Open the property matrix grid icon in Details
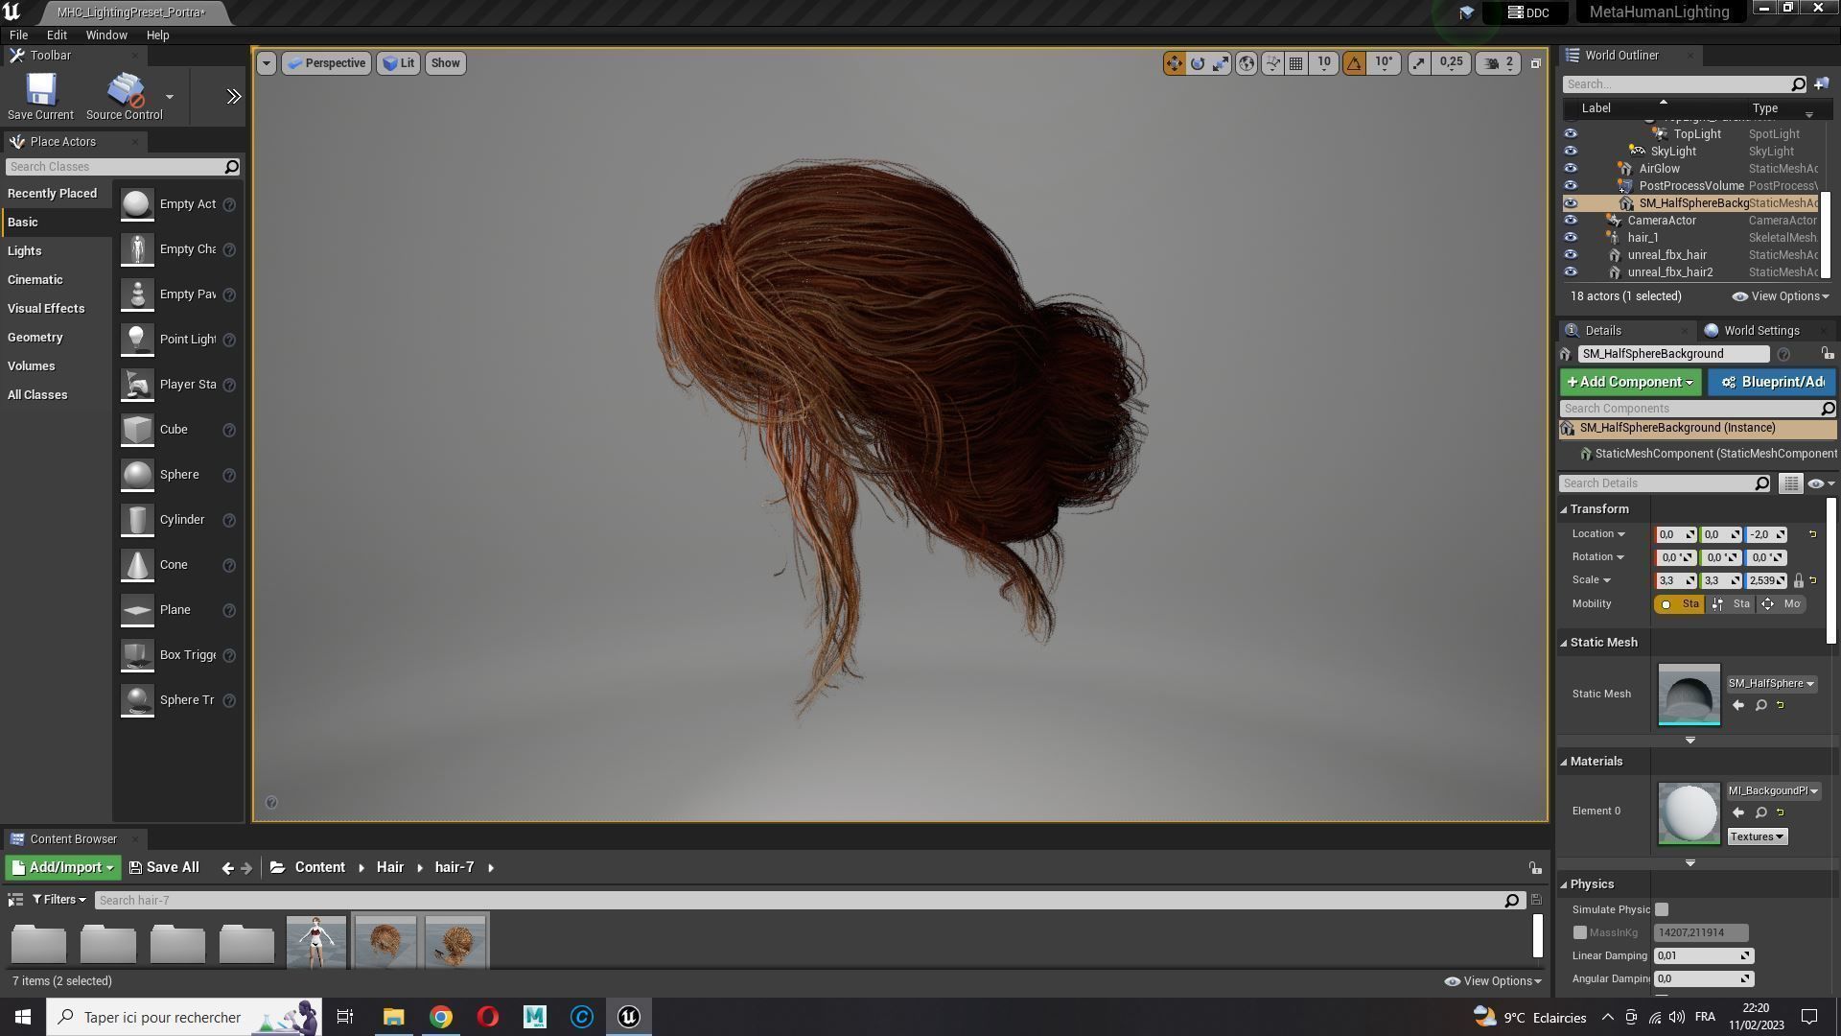The image size is (1841, 1036). point(1790,484)
